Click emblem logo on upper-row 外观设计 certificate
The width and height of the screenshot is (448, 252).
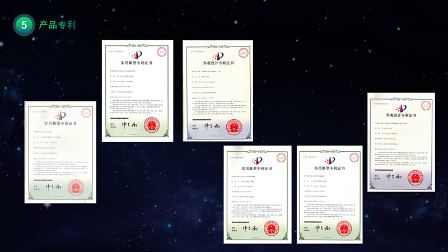coord(218,55)
